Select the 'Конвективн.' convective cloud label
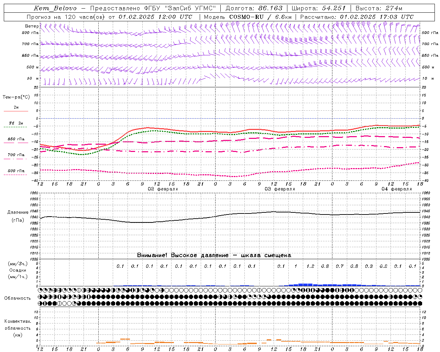 (18, 321)
